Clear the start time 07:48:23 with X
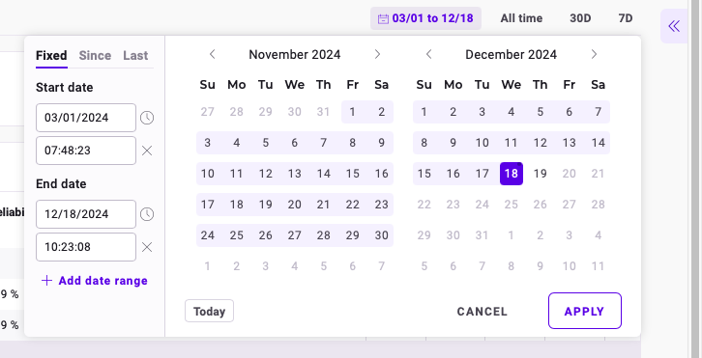 (x=147, y=151)
